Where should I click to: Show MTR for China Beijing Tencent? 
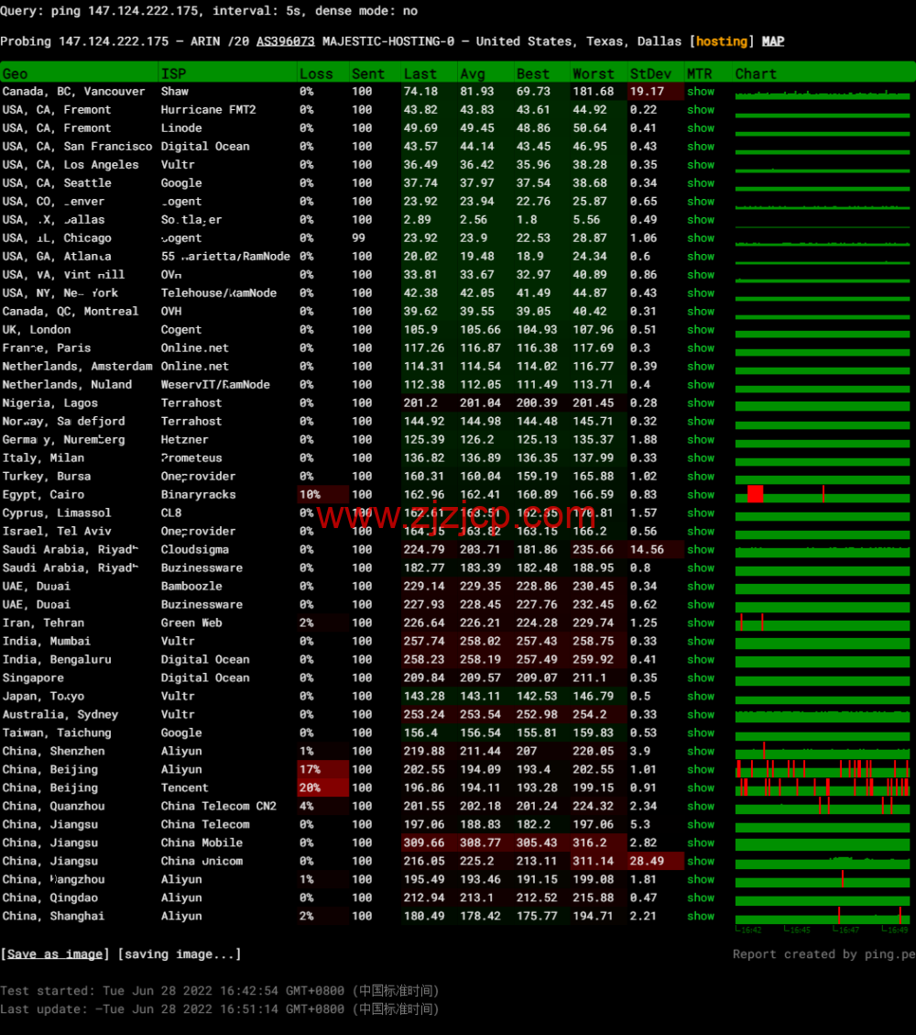pos(701,788)
